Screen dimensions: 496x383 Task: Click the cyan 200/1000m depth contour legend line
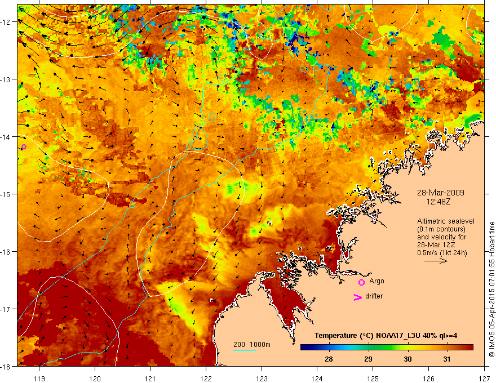245,350
